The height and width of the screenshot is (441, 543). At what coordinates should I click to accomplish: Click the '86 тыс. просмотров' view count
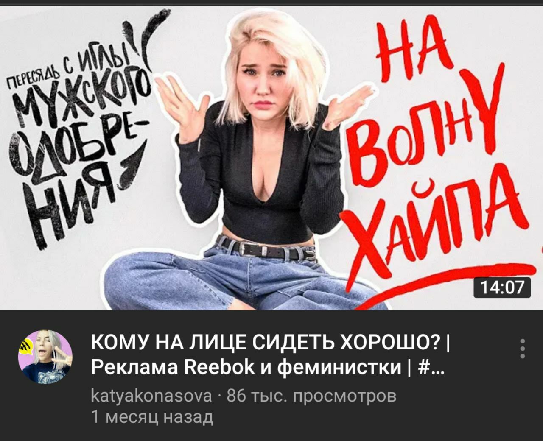[x=312, y=396]
